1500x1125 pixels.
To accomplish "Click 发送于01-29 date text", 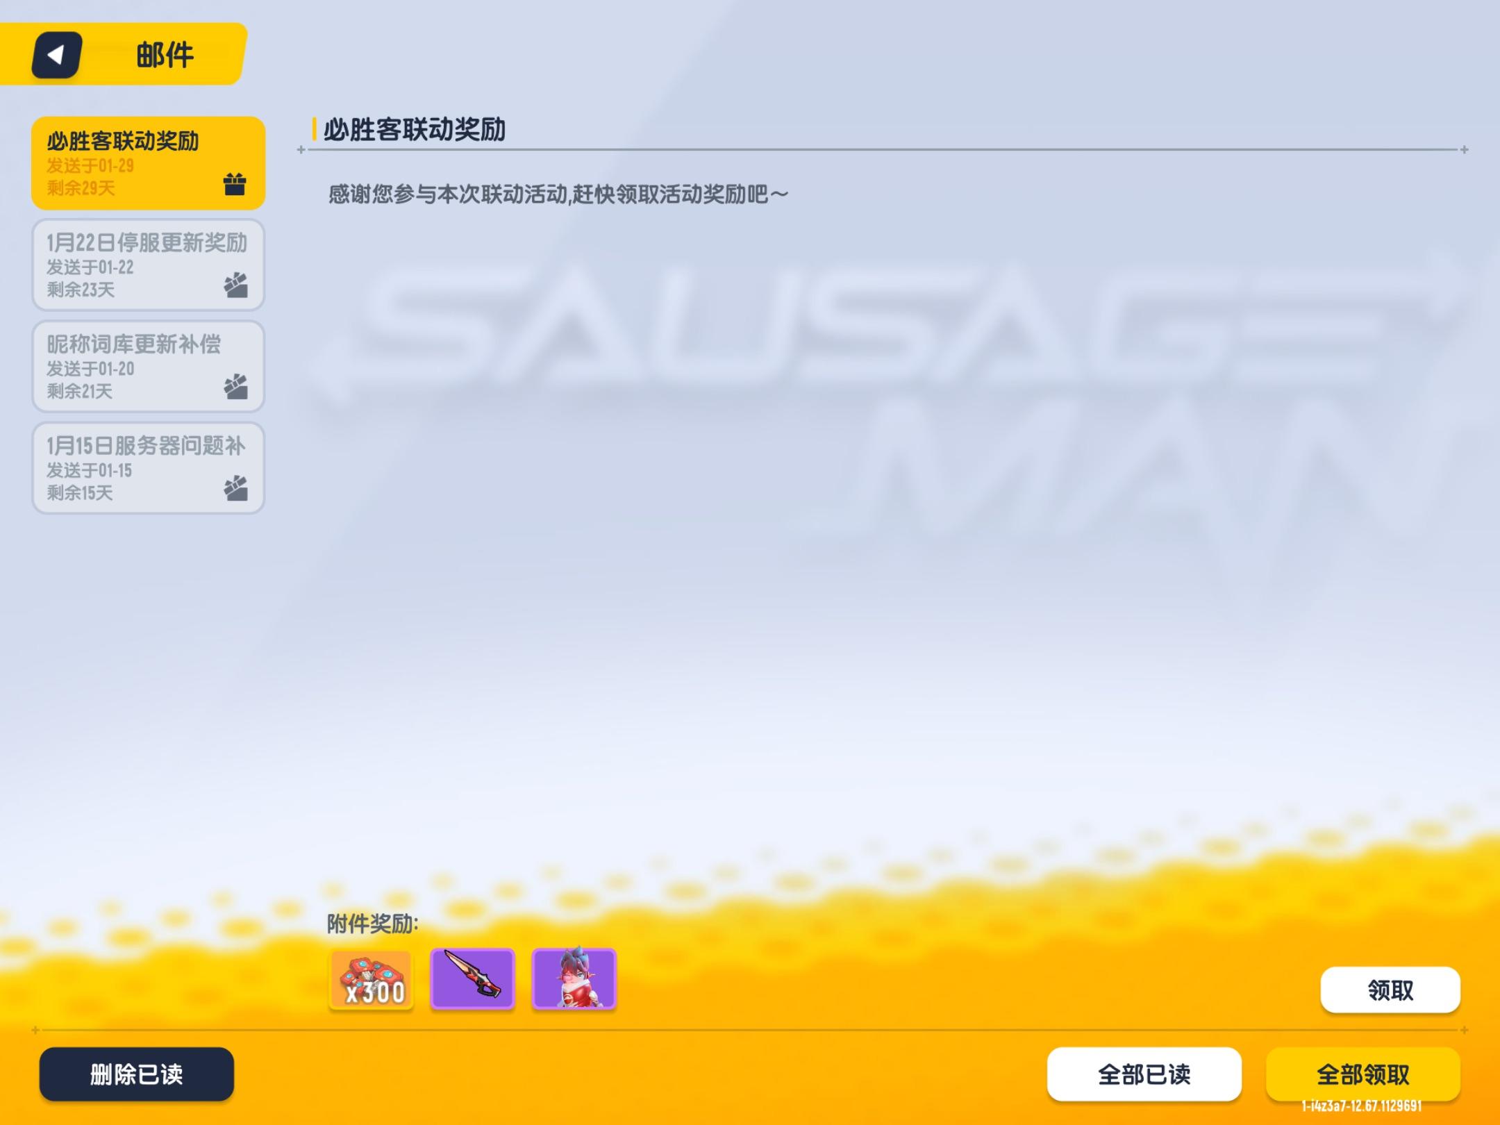I will pyautogui.click(x=90, y=166).
